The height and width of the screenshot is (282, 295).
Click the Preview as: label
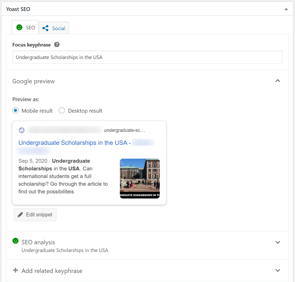point(26,99)
